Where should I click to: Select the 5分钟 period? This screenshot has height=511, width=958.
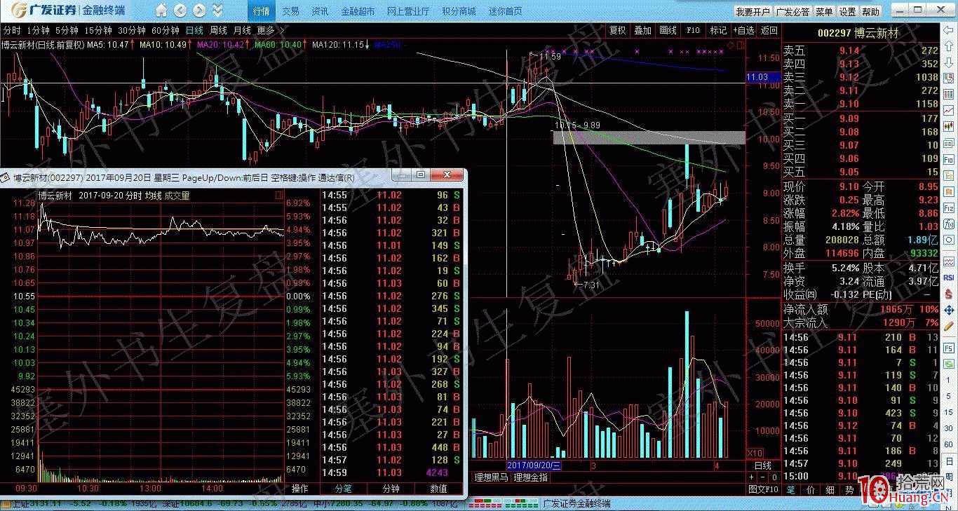[x=67, y=30]
